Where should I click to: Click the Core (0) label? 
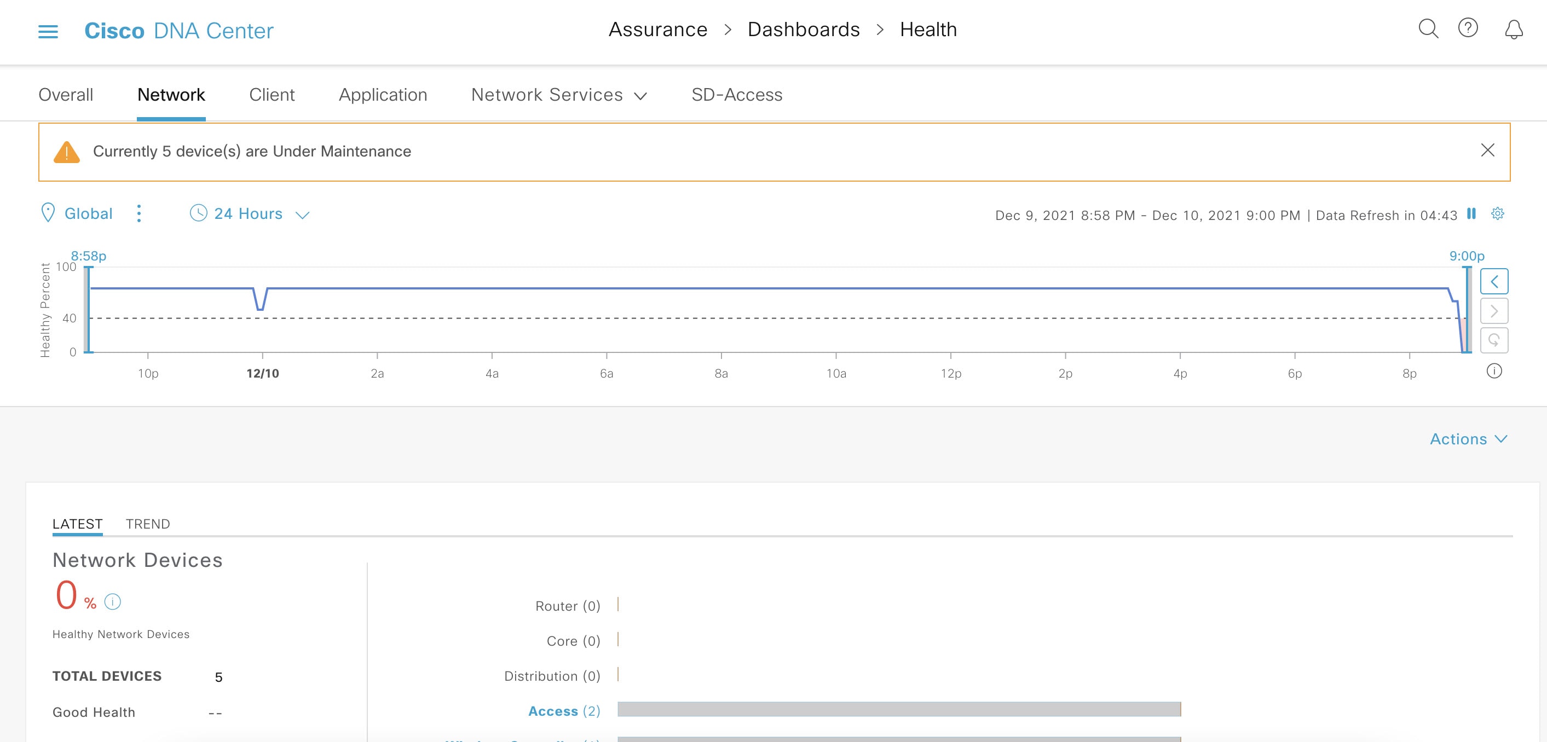point(574,641)
